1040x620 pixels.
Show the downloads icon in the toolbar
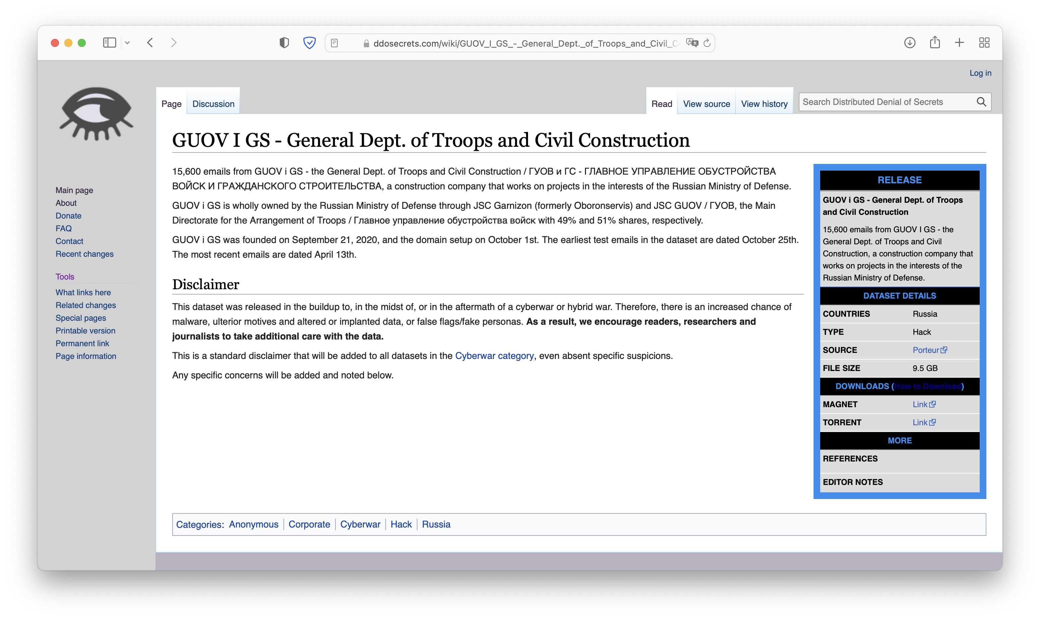(910, 43)
